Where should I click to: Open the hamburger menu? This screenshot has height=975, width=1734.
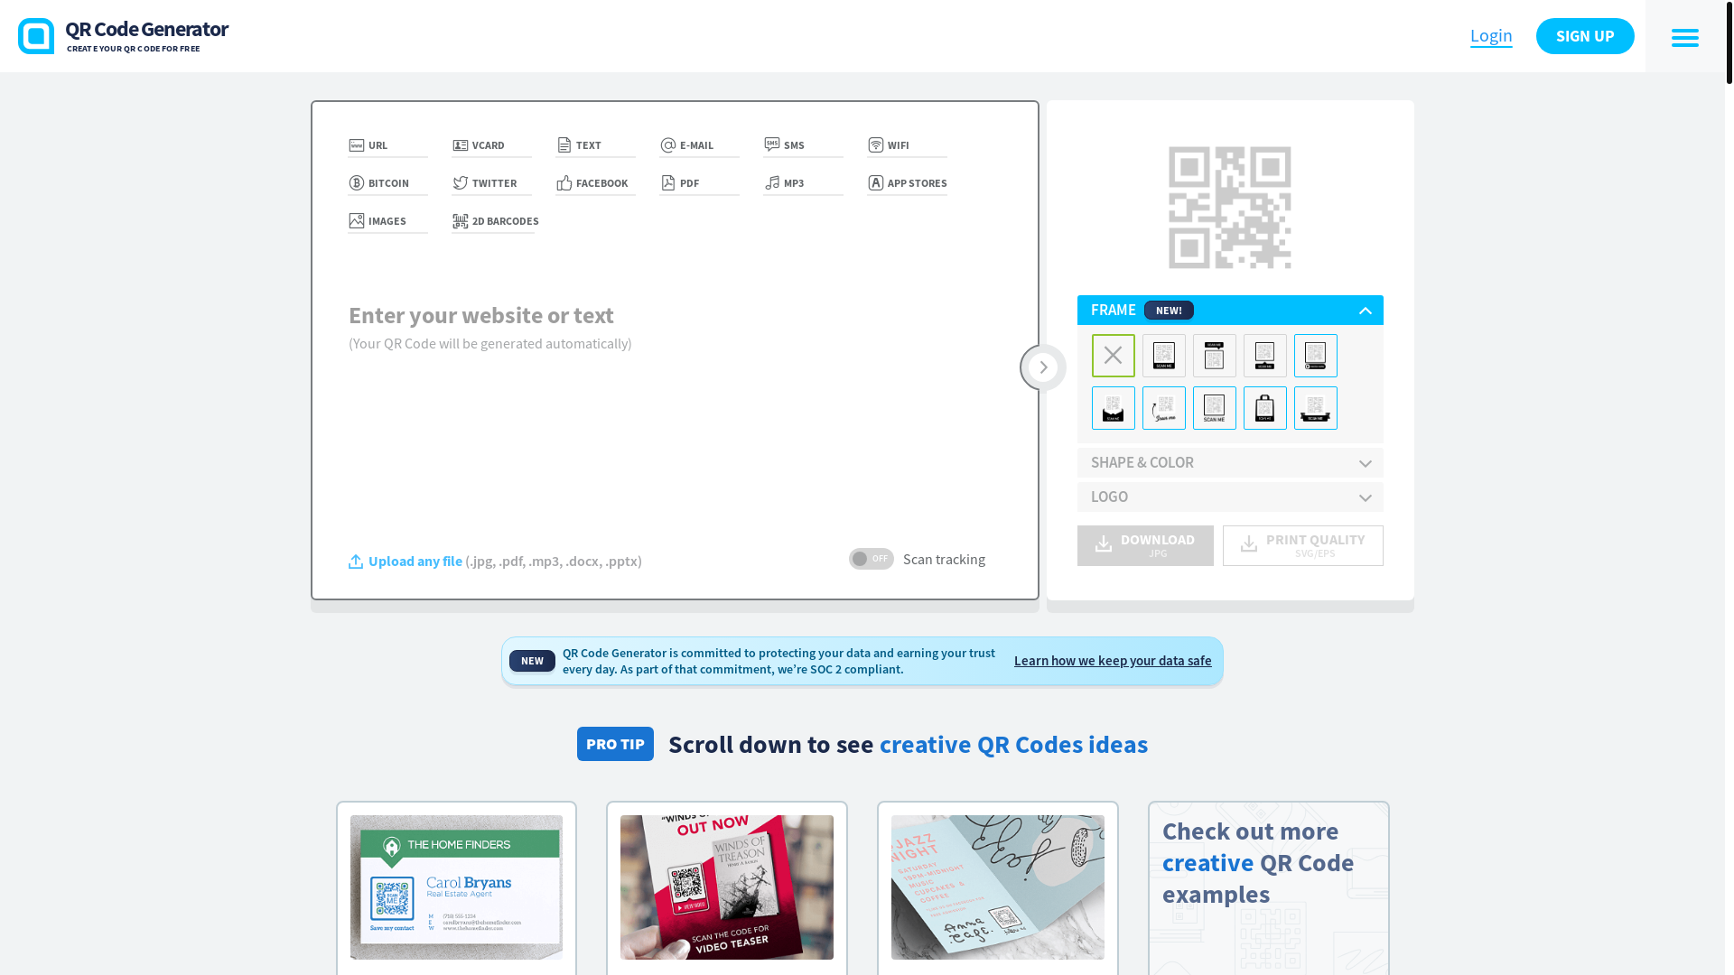tap(1685, 37)
